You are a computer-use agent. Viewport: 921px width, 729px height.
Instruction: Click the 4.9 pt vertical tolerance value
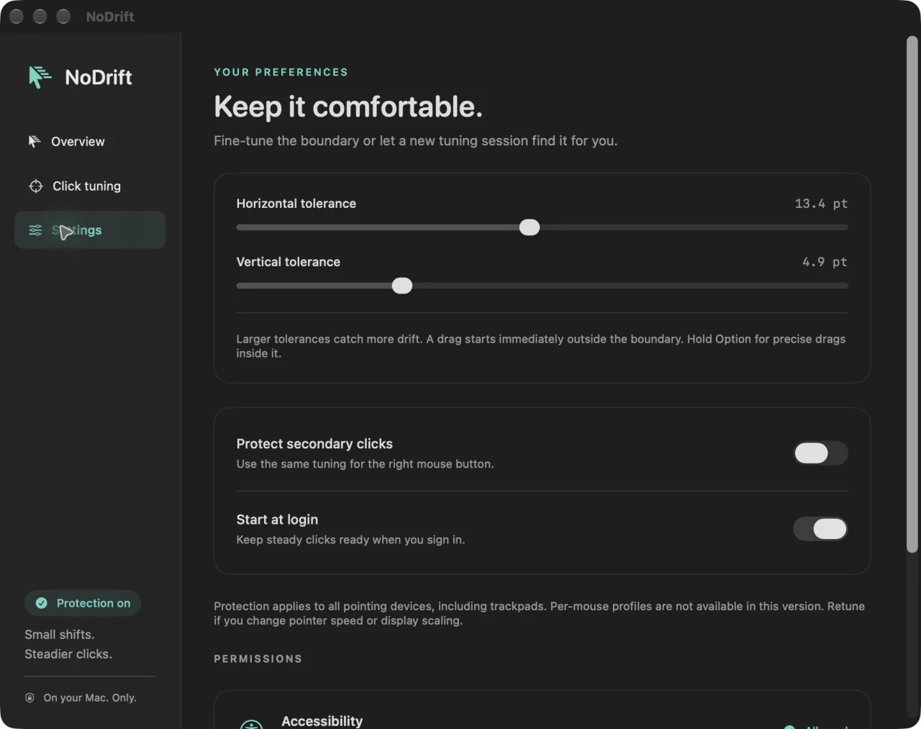[825, 262]
